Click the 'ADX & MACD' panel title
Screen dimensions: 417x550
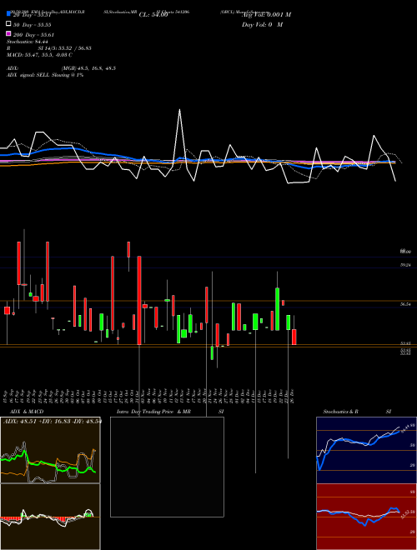click(x=27, y=412)
